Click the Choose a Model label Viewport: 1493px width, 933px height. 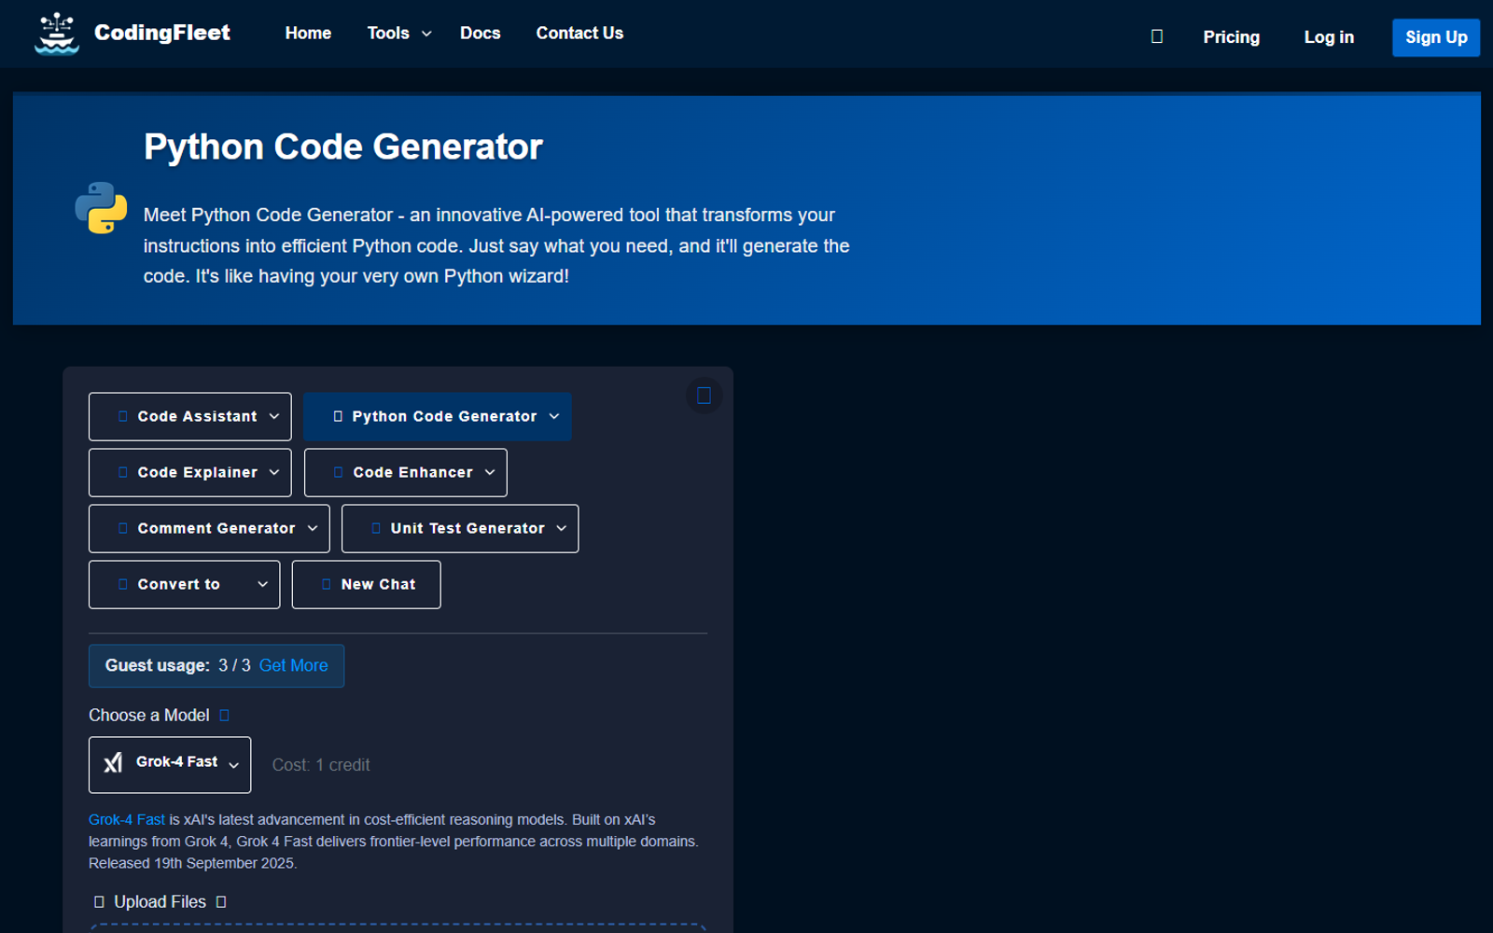pyautogui.click(x=148, y=716)
